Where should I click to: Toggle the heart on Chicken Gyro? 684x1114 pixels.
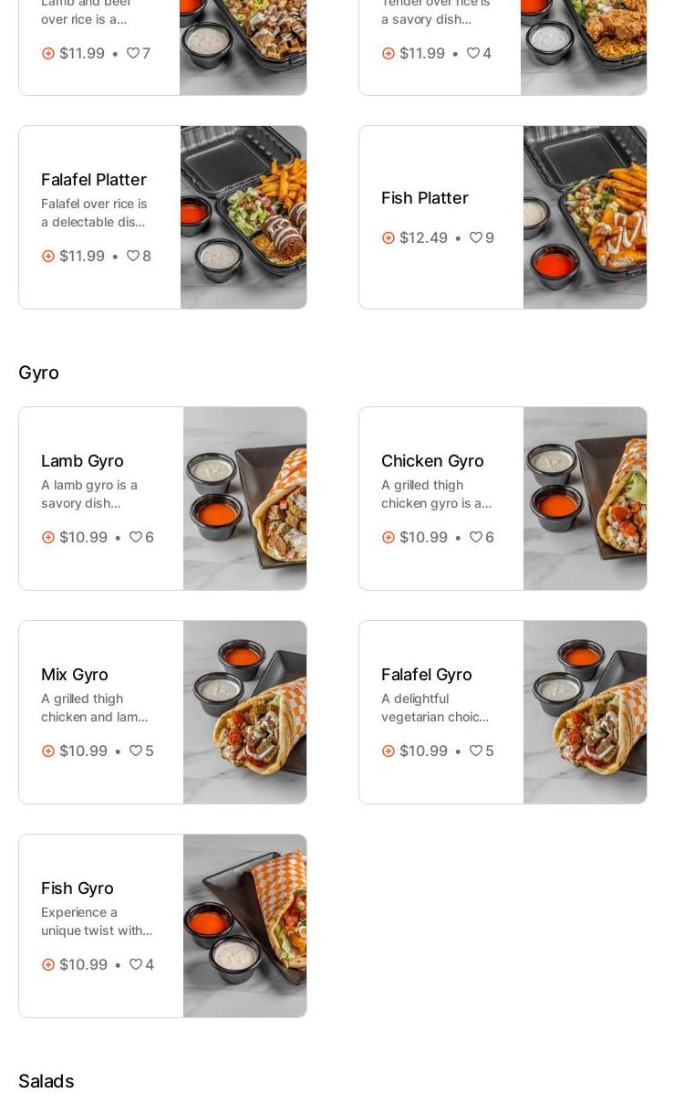(476, 537)
